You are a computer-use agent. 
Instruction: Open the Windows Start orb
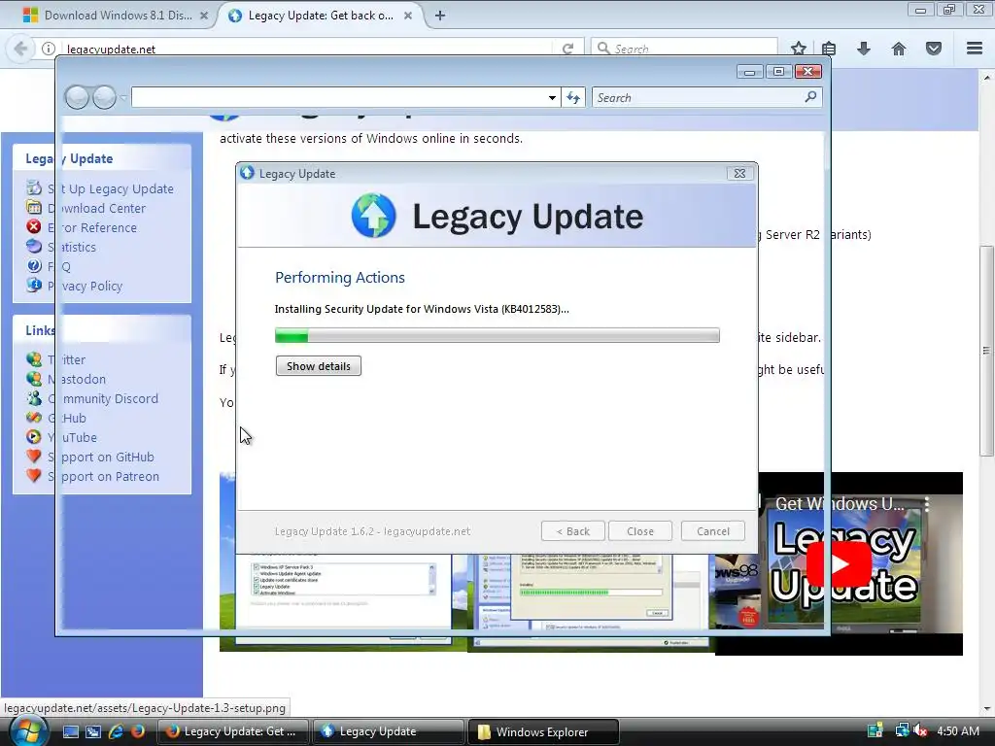pos(27,731)
